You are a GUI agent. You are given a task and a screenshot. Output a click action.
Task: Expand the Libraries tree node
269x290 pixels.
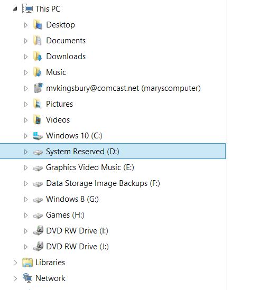(x=15, y=263)
